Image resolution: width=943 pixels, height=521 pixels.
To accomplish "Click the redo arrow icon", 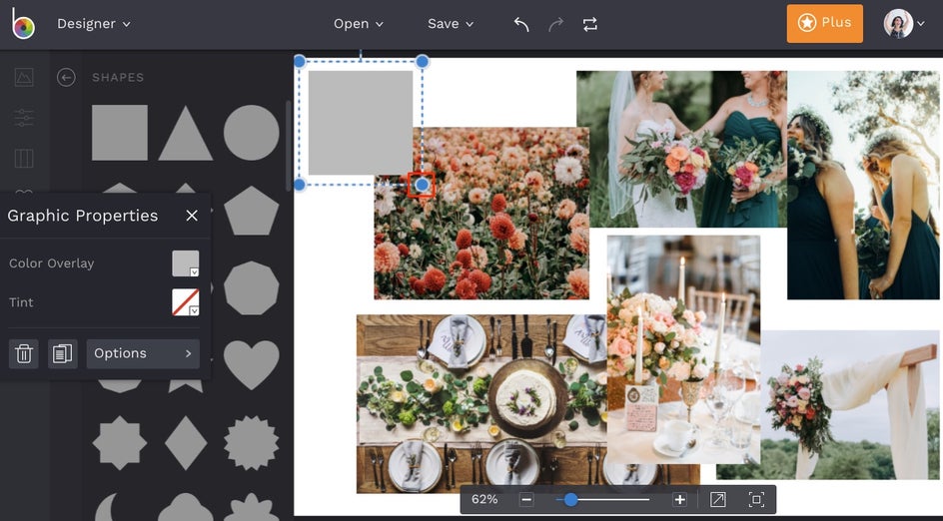I will click(x=555, y=24).
